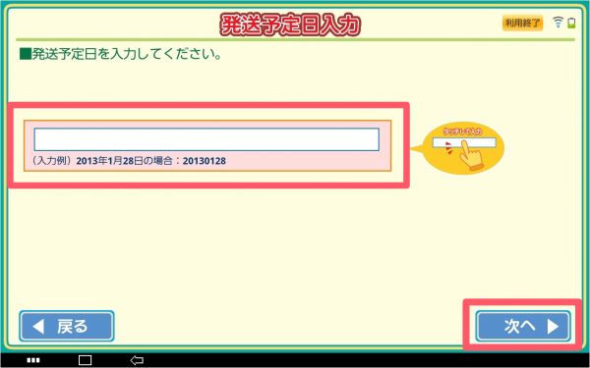Proceed with the 次へ button

pos(523,327)
